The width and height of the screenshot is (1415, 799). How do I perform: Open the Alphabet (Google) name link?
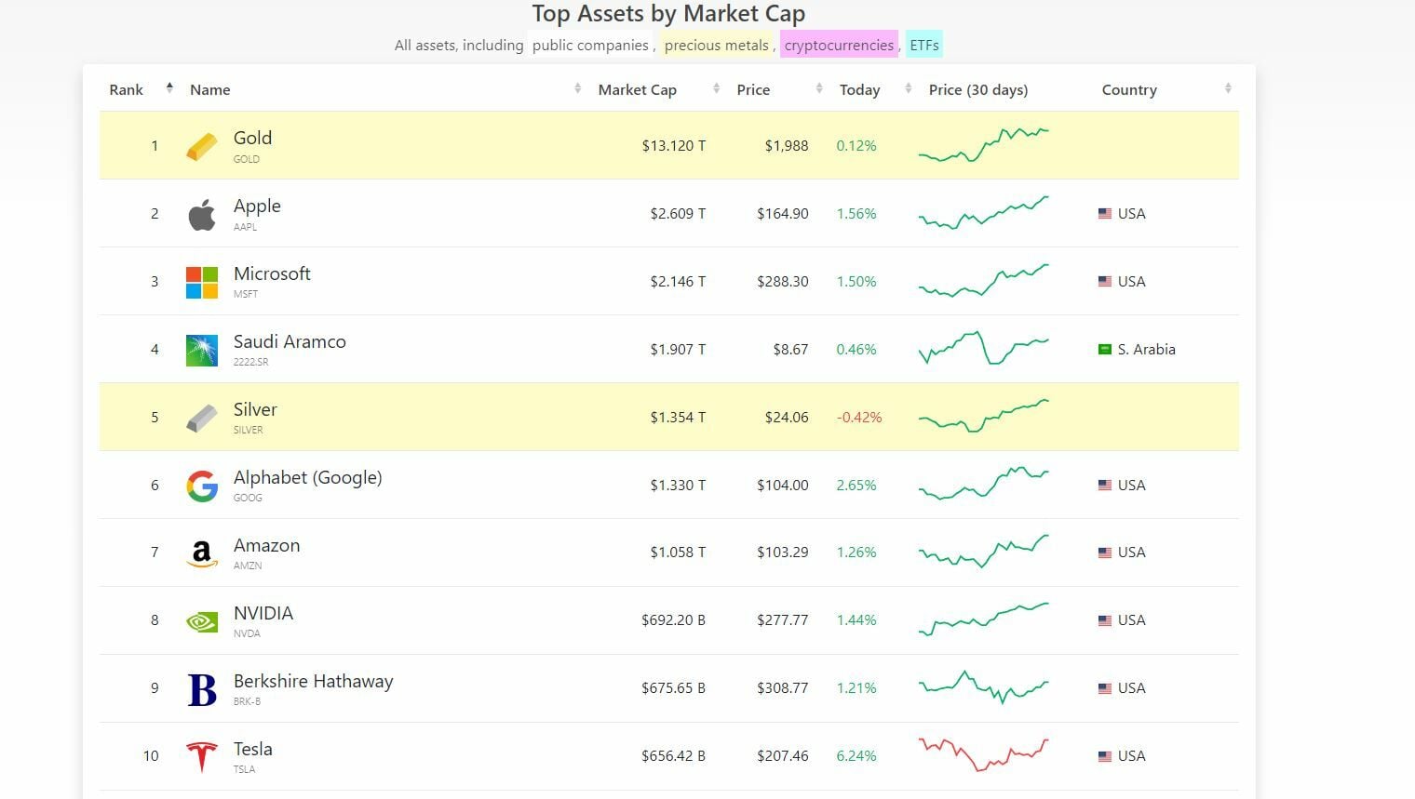point(307,477)
